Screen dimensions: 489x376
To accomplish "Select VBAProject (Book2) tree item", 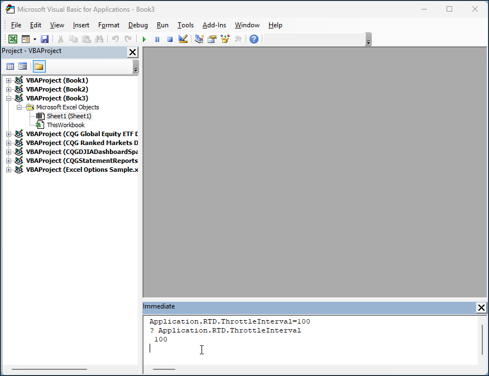I will (x=57, y=89).
